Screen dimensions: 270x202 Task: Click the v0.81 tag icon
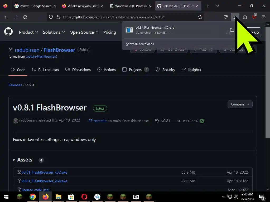click(x=157, y=121)
